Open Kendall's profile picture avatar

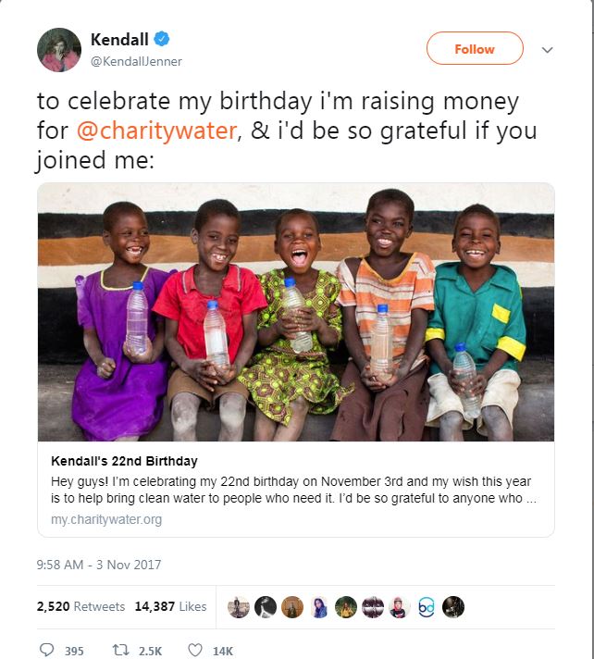point(59,50)
